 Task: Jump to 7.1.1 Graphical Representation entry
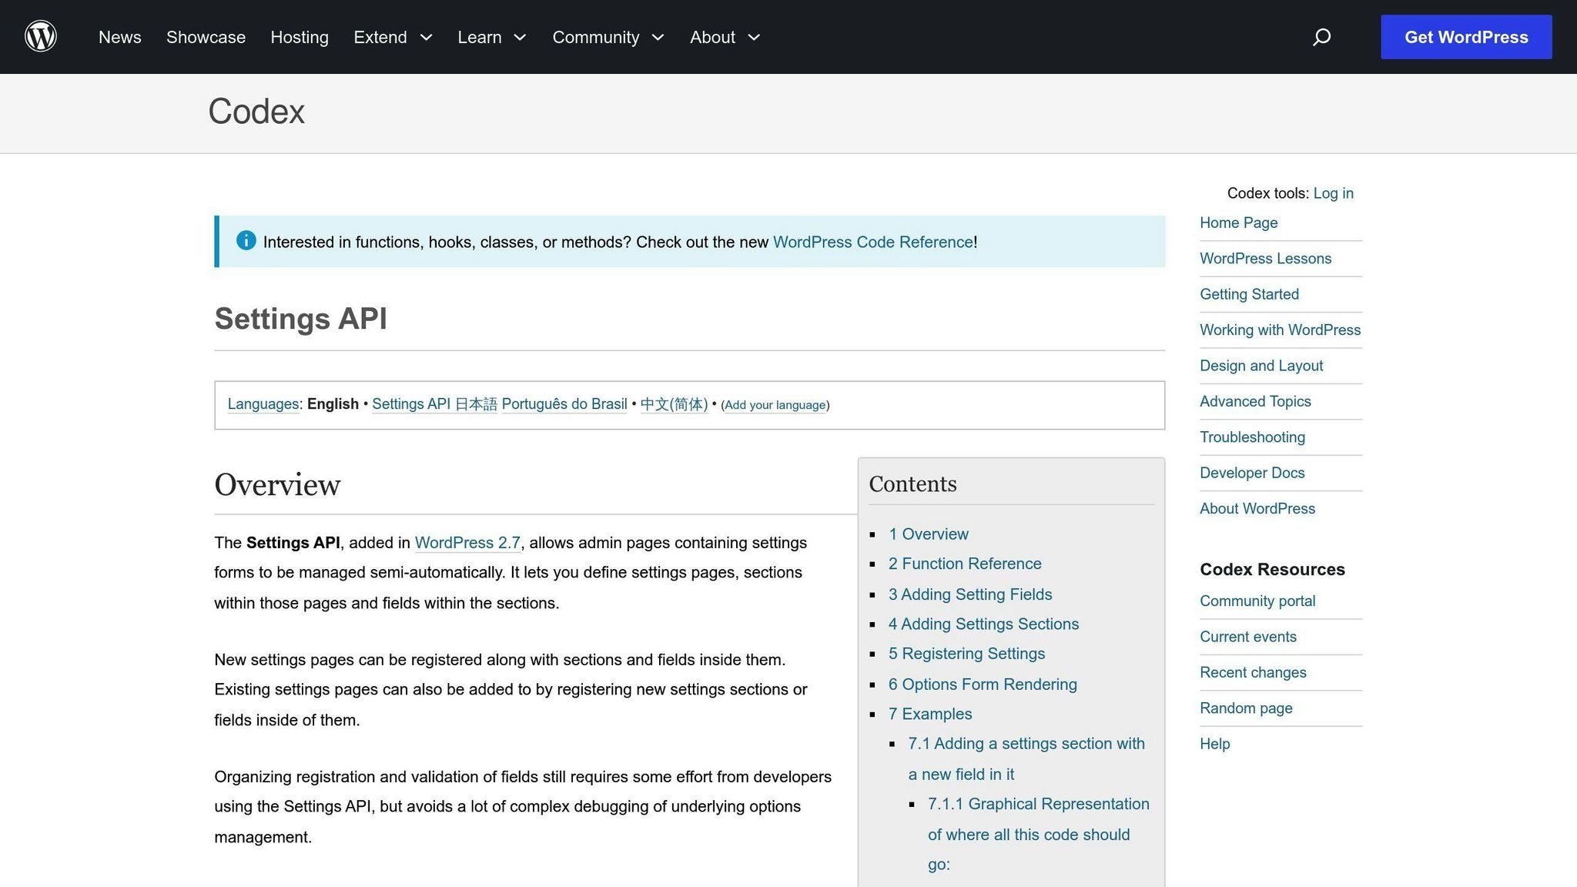(x=1038, y=834)
